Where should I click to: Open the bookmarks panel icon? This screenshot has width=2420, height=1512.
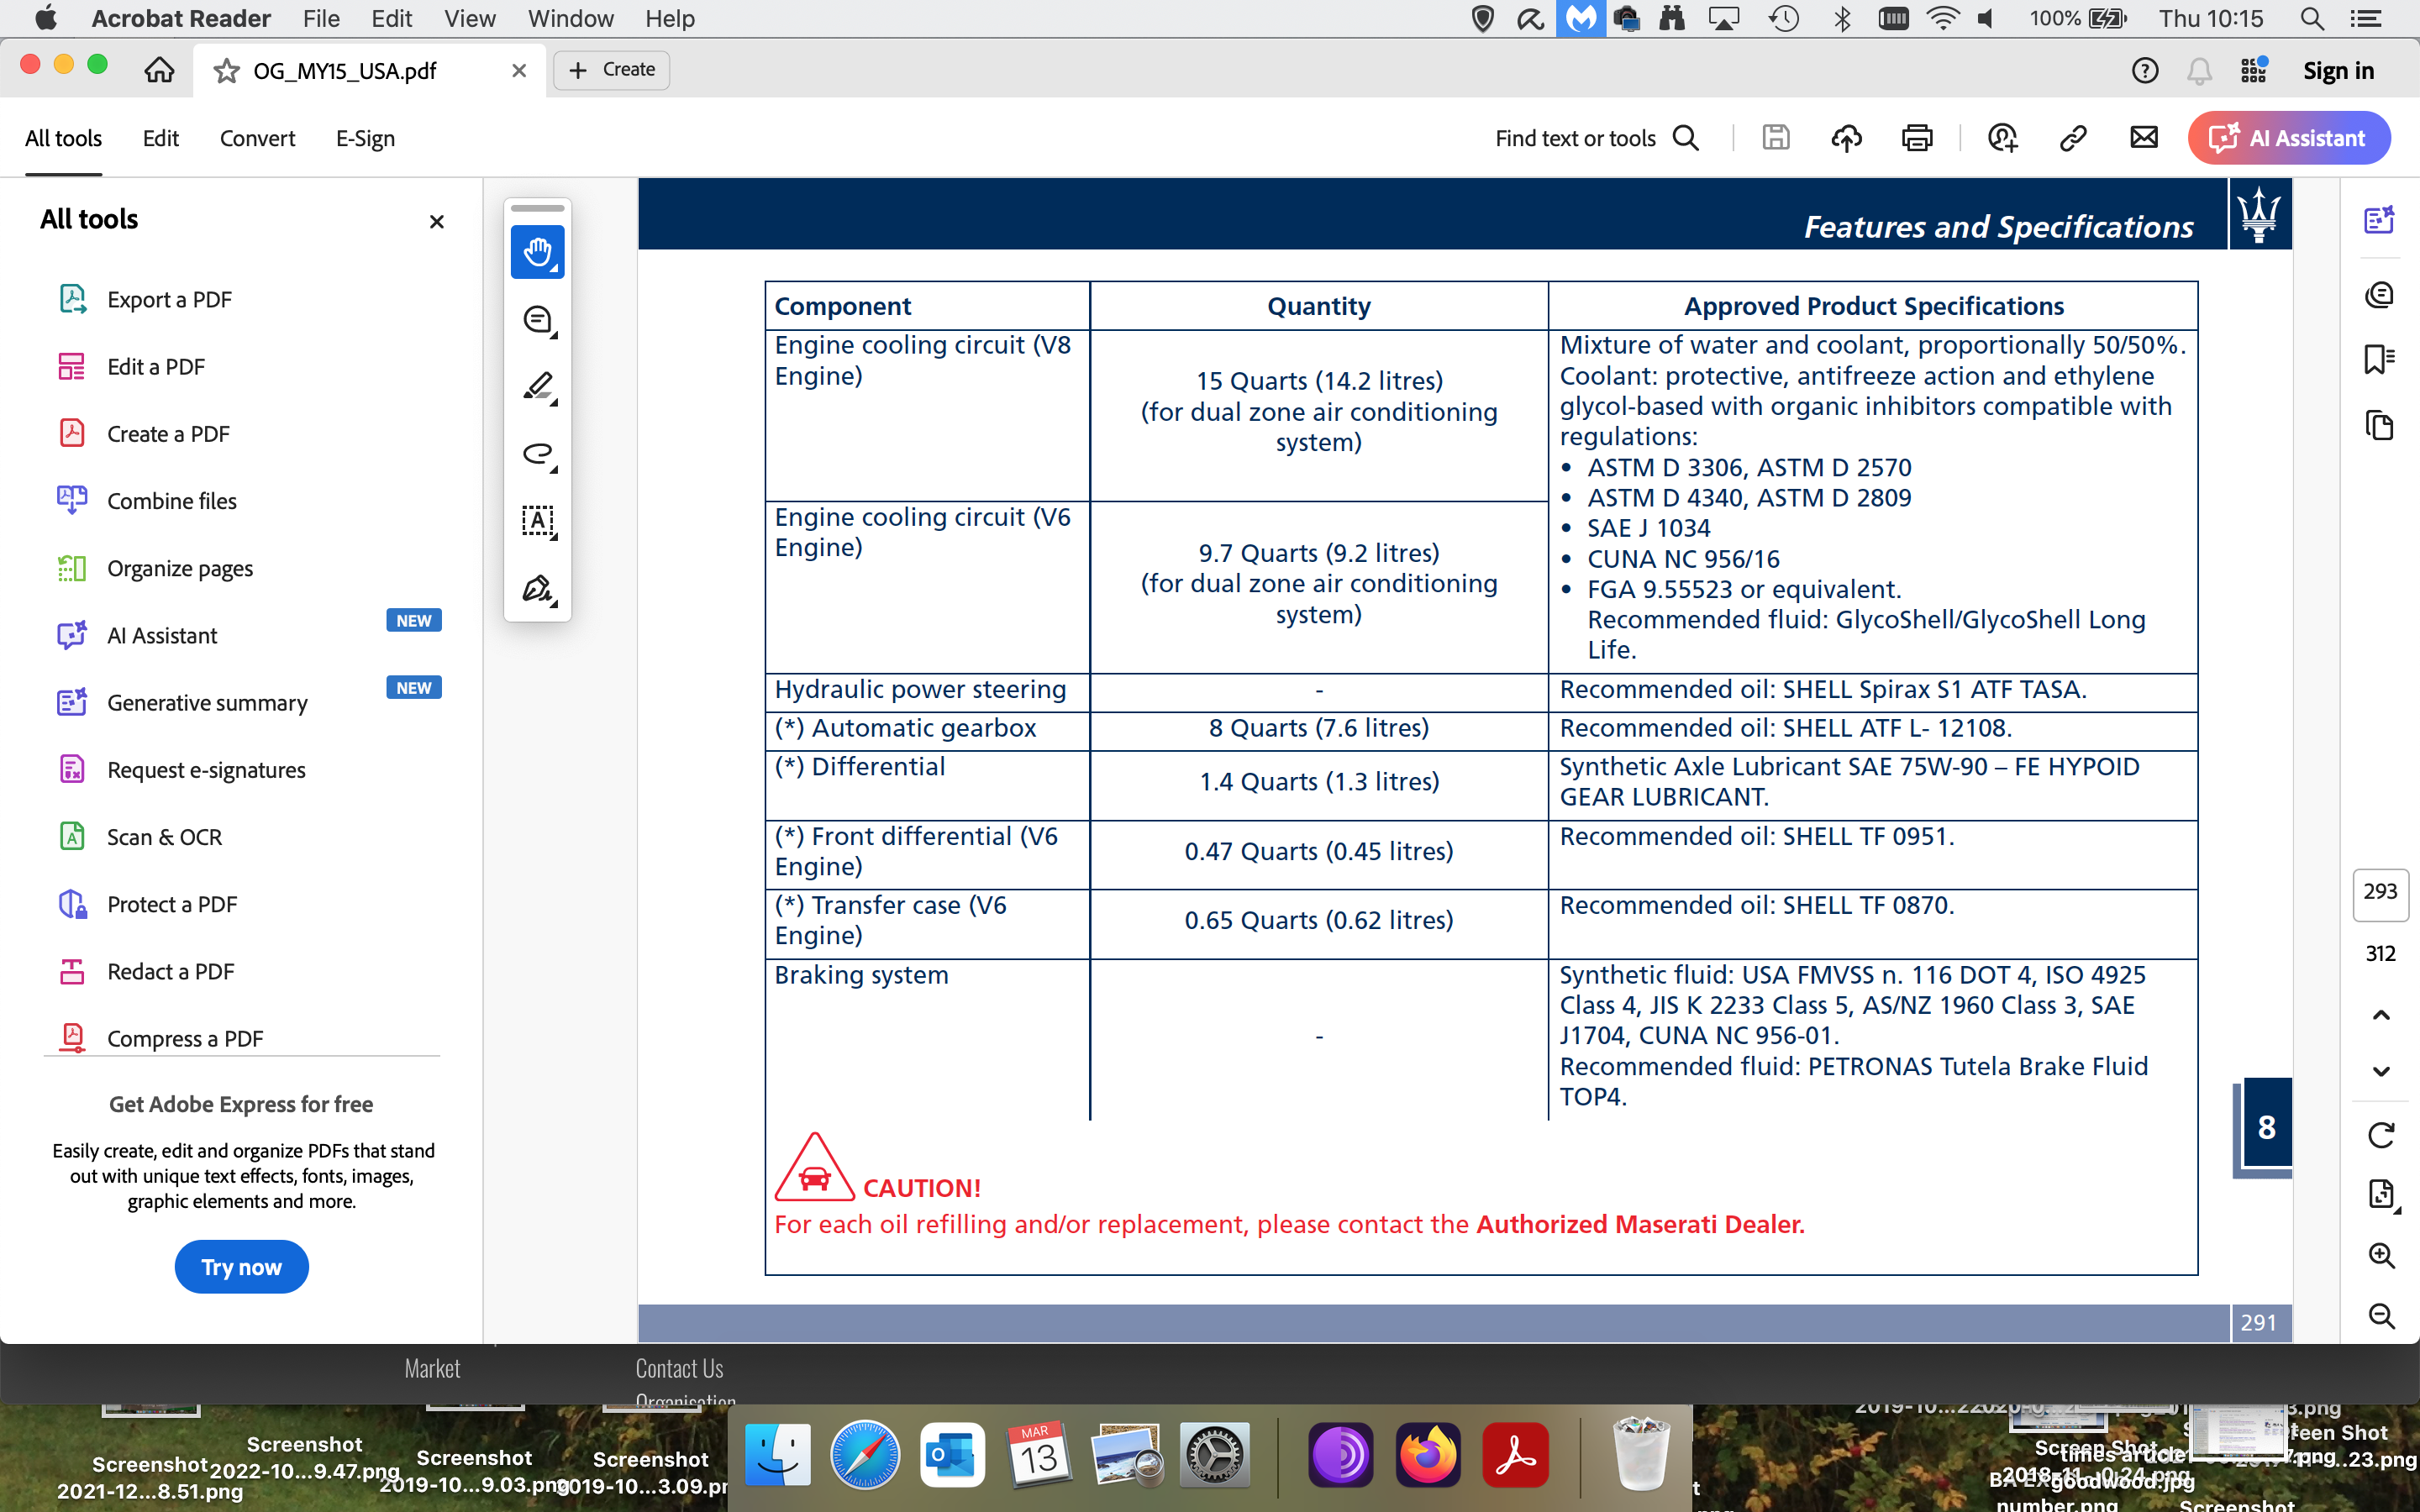(2379, 359)
